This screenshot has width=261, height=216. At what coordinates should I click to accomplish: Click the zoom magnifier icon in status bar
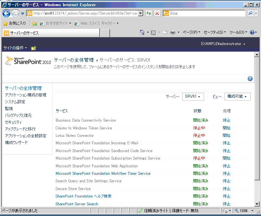pyautogui.click(x=236, y=211)
